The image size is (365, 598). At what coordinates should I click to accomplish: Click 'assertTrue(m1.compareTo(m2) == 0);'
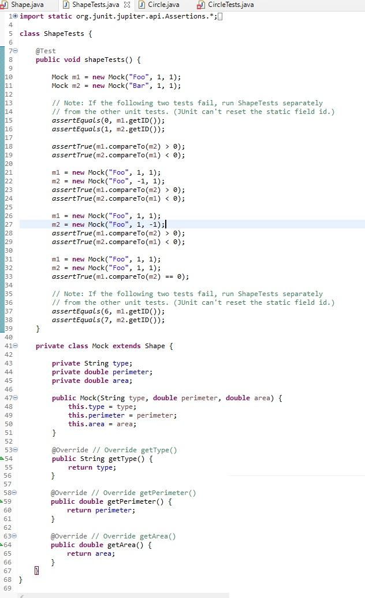coord(120,276)
